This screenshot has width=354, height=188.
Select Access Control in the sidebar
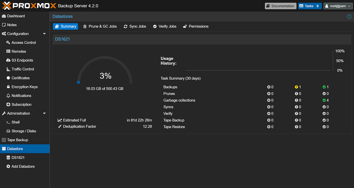25,43
